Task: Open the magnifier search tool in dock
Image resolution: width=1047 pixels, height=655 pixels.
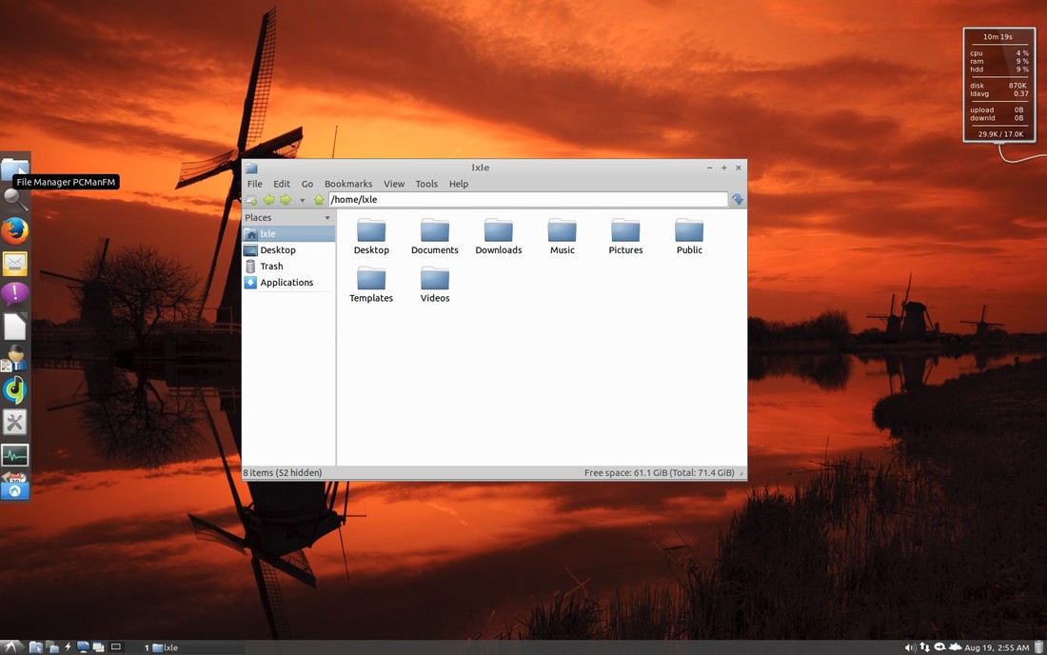Action: (14, 199)
